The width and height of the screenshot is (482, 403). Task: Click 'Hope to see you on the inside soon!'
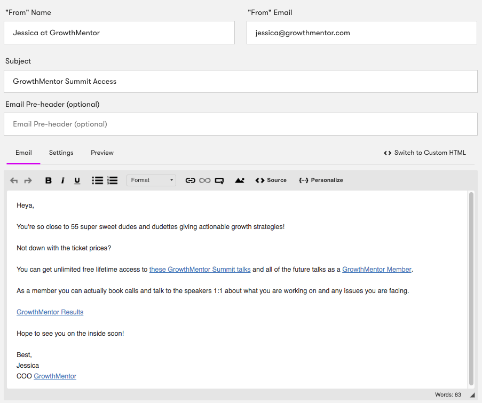click(70, 334)
